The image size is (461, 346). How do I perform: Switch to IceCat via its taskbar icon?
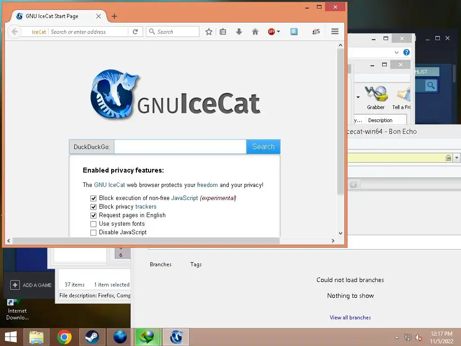pyautogui.click(x=176, y=337)
